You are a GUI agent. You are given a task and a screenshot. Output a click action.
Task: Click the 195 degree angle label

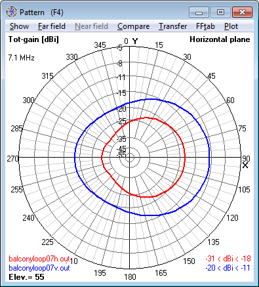100,273
